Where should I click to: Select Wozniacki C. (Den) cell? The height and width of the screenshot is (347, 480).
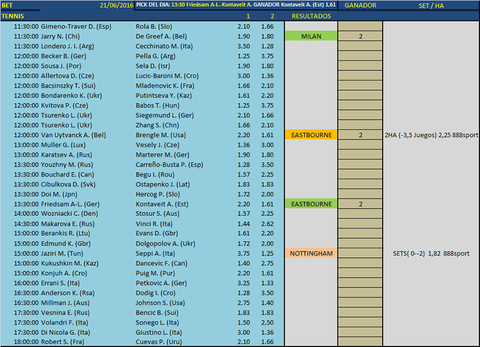(x=69, y=213)
